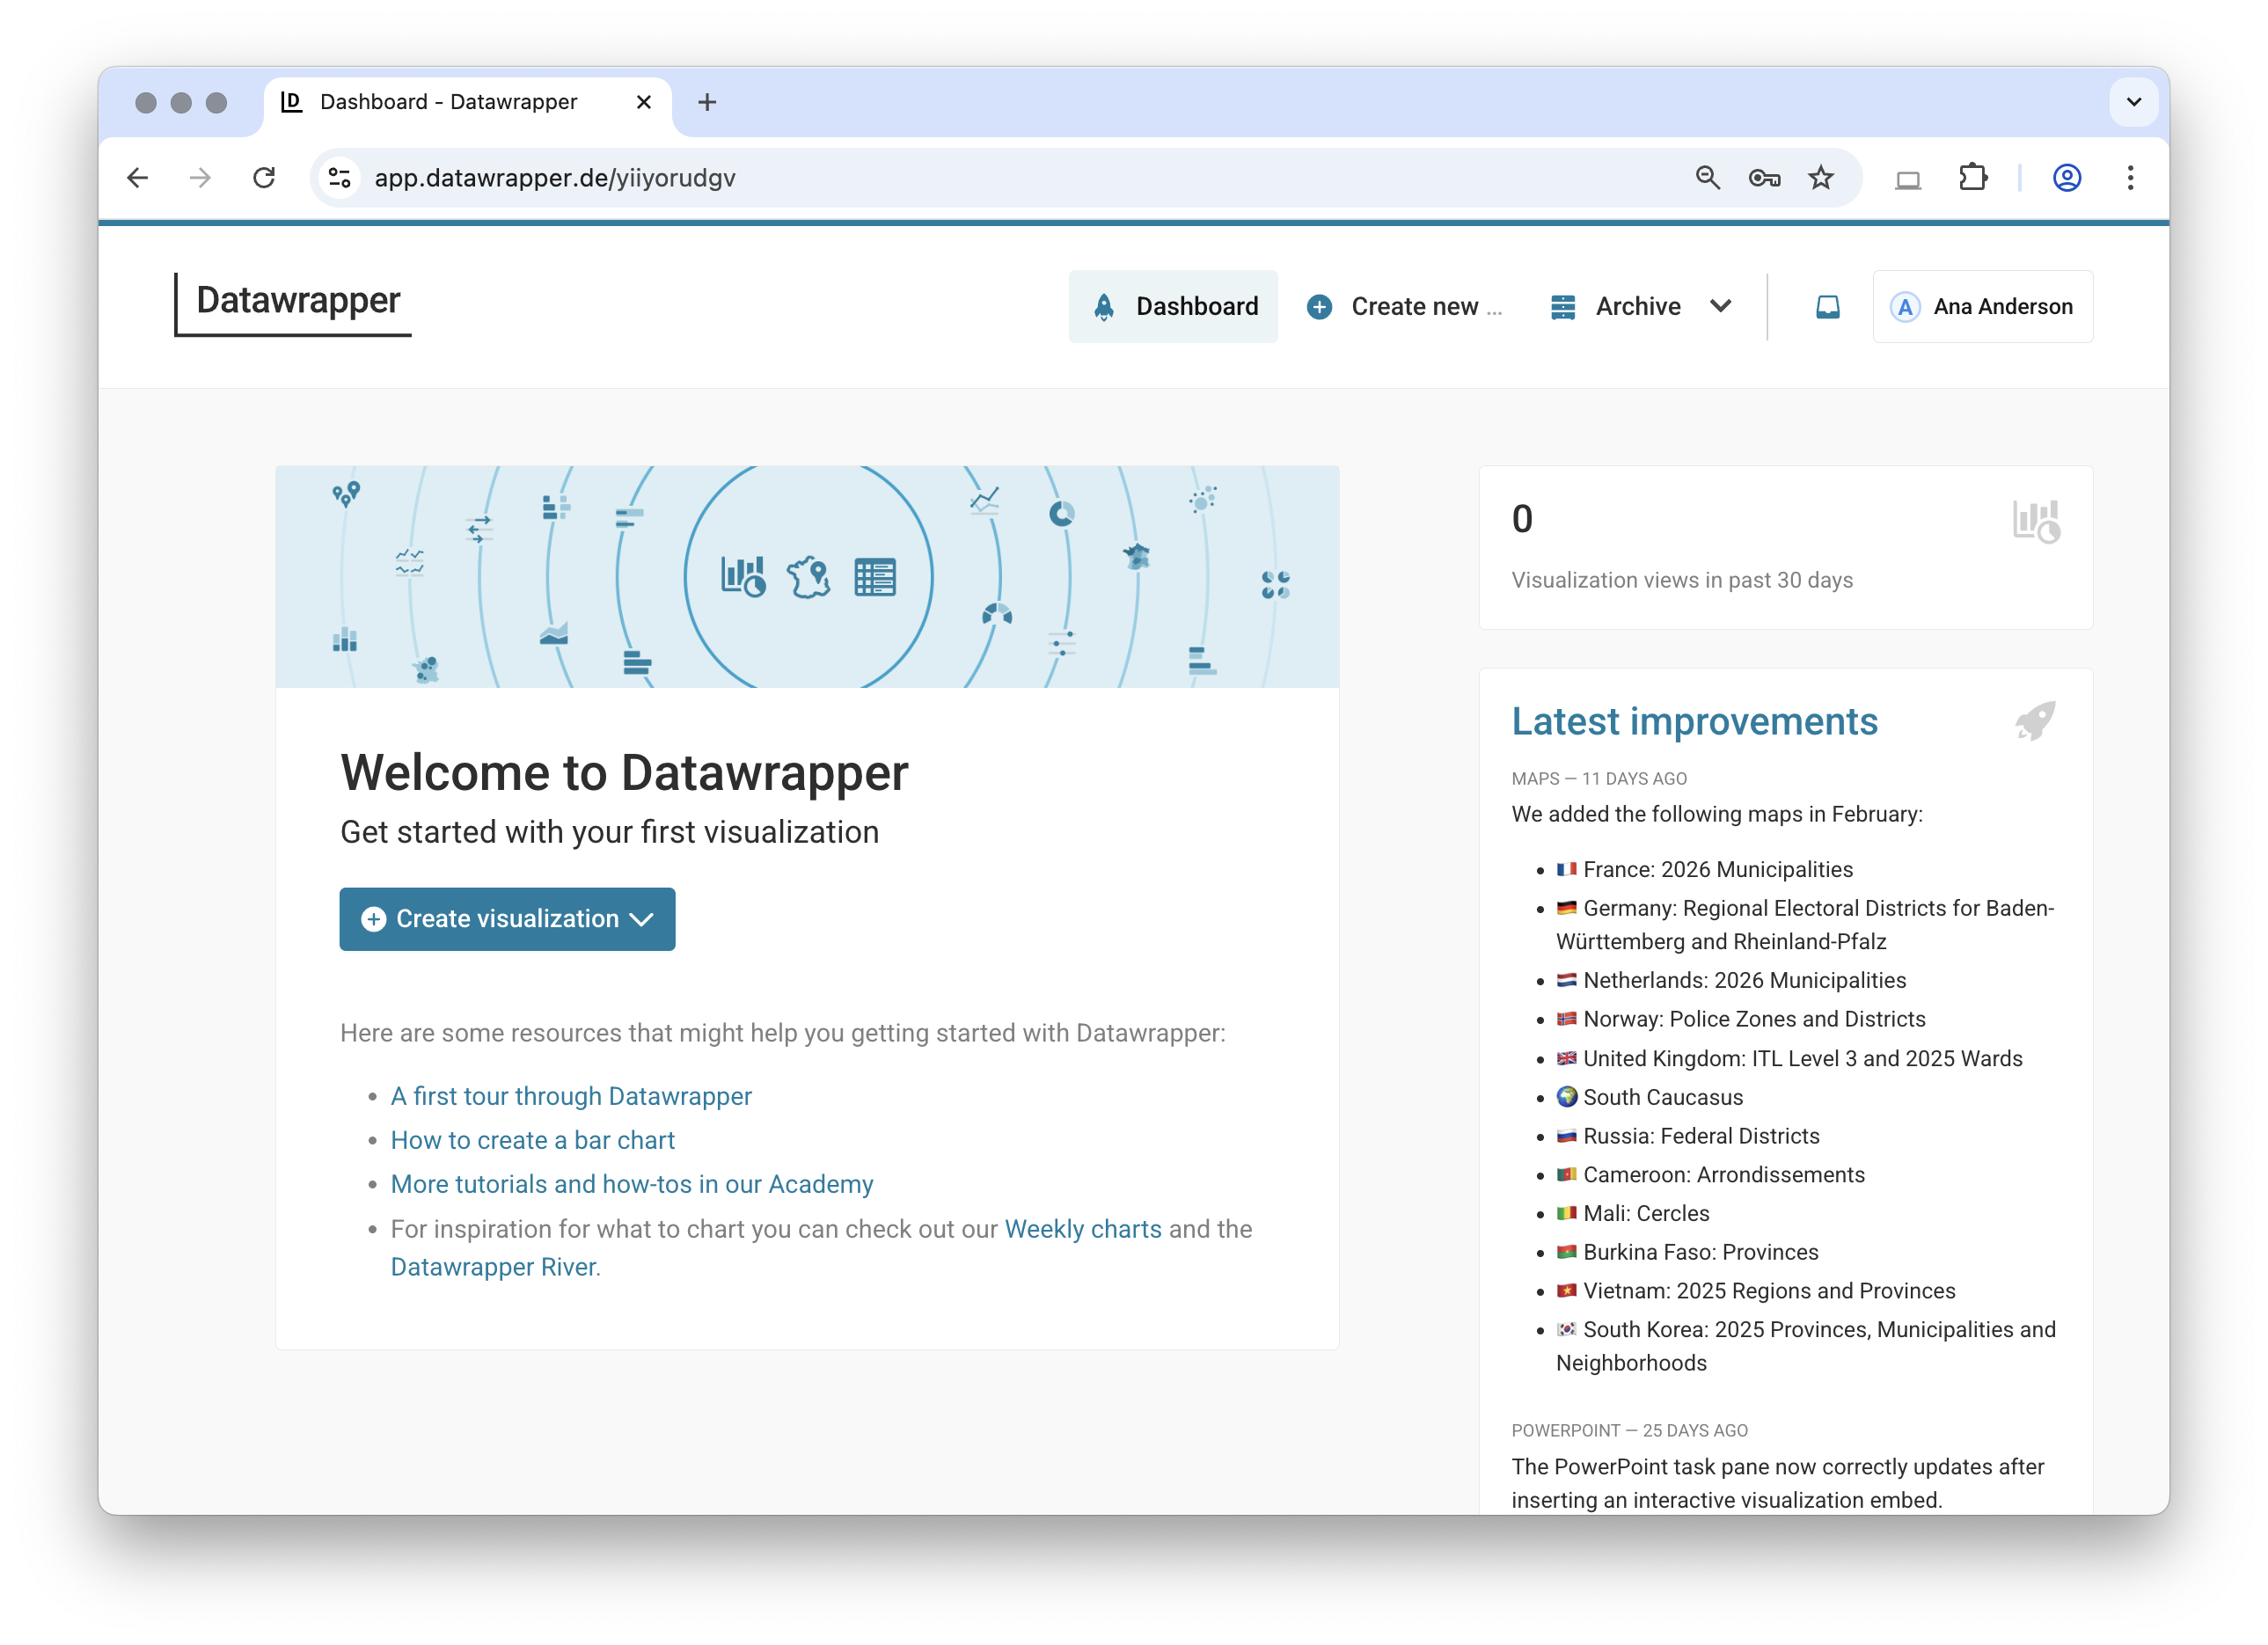The image size is (2268, 1645).
Task: Click the Chrome profile avatar icon
Action: click(x=2066, y=178)
